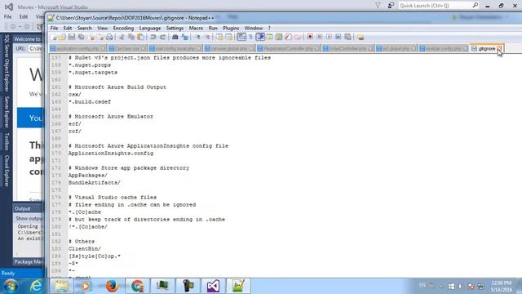Click the volume speaker icon in system tray
This screenshot has width=522, height=294.
click(x=461, y=287)
